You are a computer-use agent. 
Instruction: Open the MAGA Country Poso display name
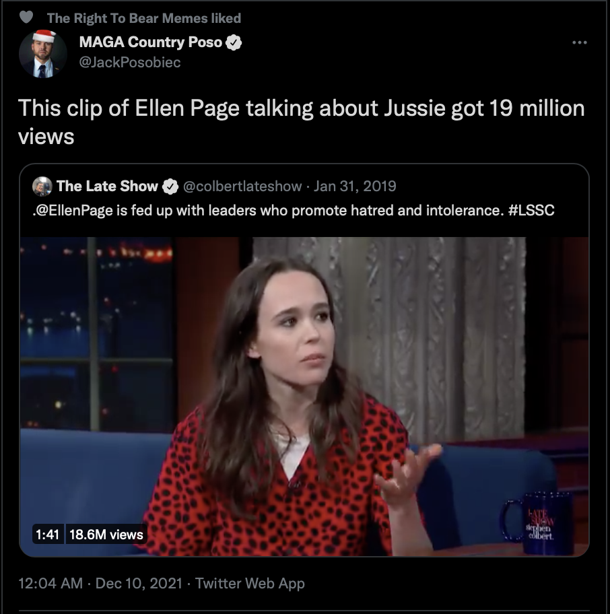click(151, 42)
